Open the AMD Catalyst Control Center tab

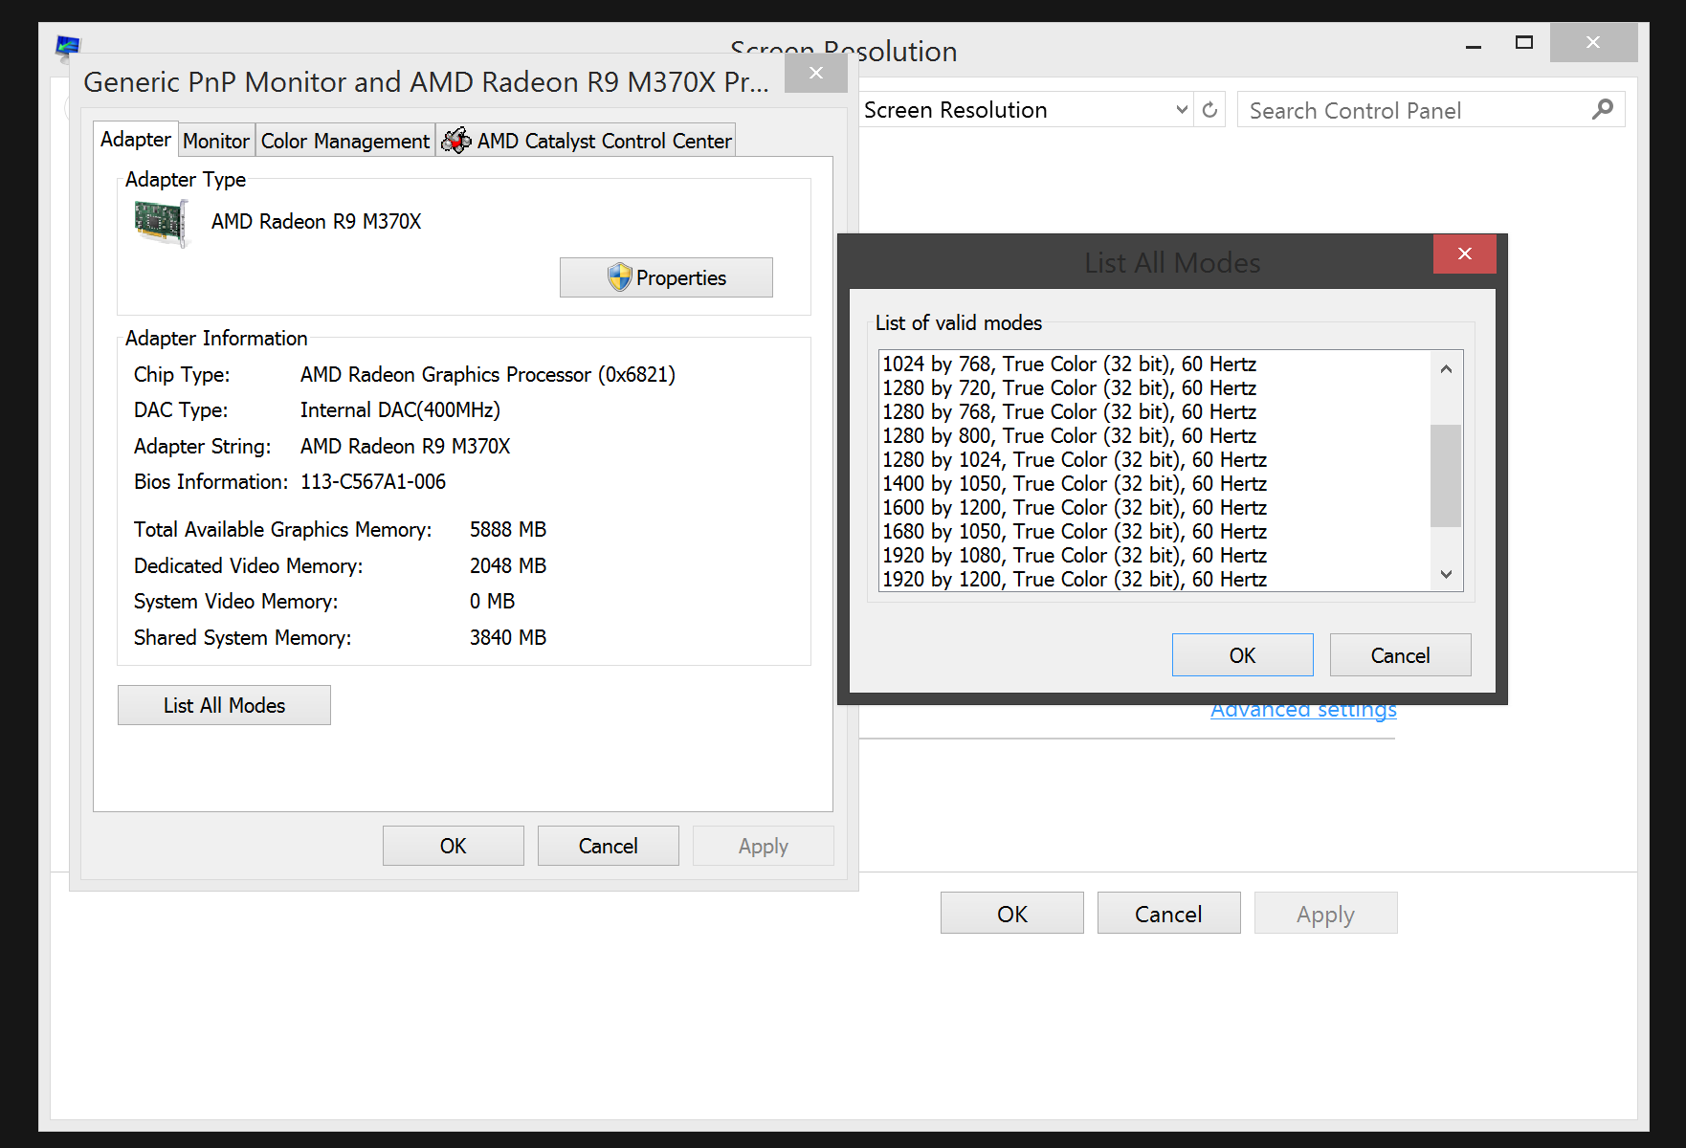coord(586,142)
